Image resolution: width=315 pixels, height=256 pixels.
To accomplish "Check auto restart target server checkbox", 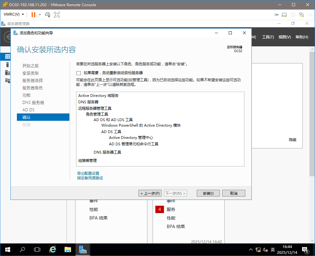I will [x=79, y=73].
